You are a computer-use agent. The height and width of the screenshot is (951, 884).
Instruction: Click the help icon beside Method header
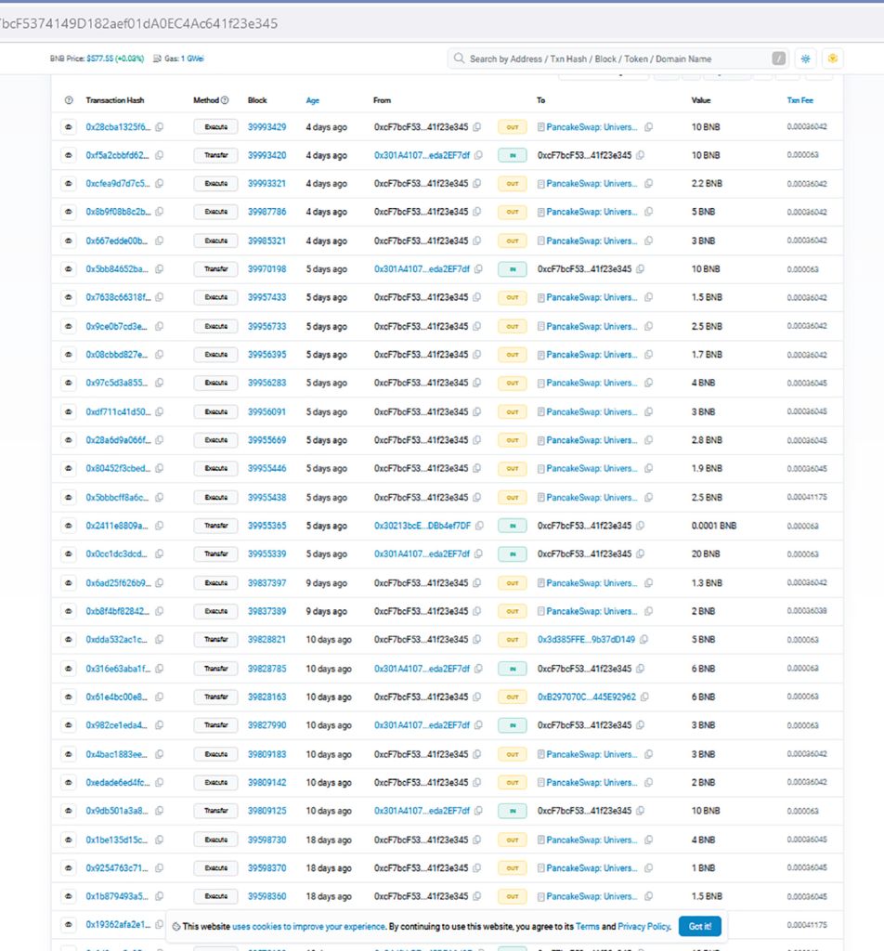[225, 100]
